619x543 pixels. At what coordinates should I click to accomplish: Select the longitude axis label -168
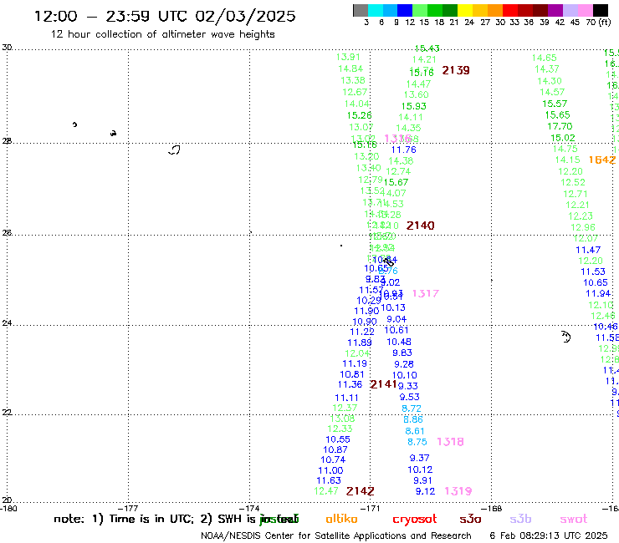492,509
